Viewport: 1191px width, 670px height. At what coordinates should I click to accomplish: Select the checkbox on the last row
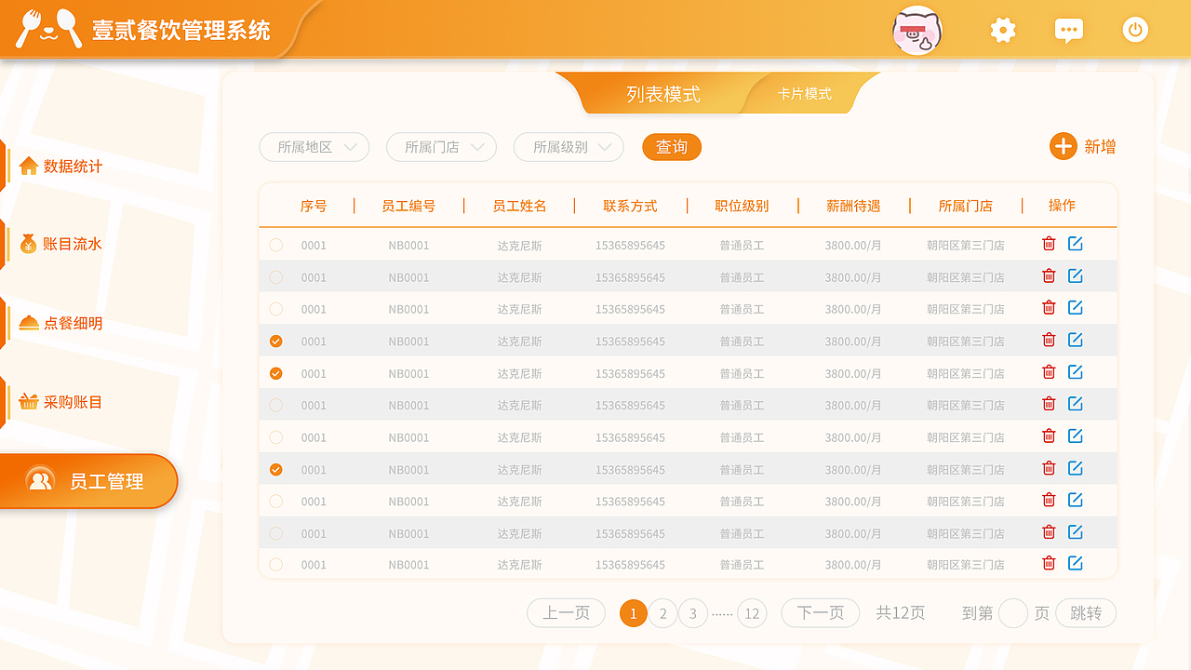coord(275,564)
